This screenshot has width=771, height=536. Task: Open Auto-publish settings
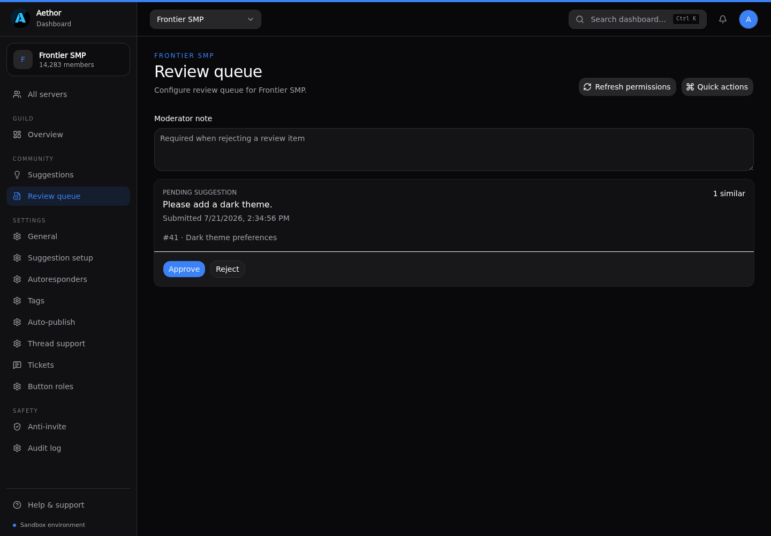coord(68,322)
